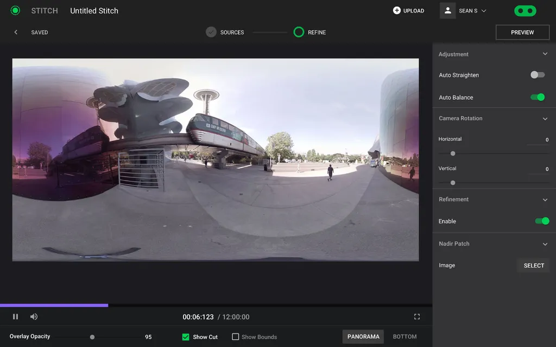This screenshot has height=347, width=556.
Task: Pause the video playback
Action: pos(16,317)
